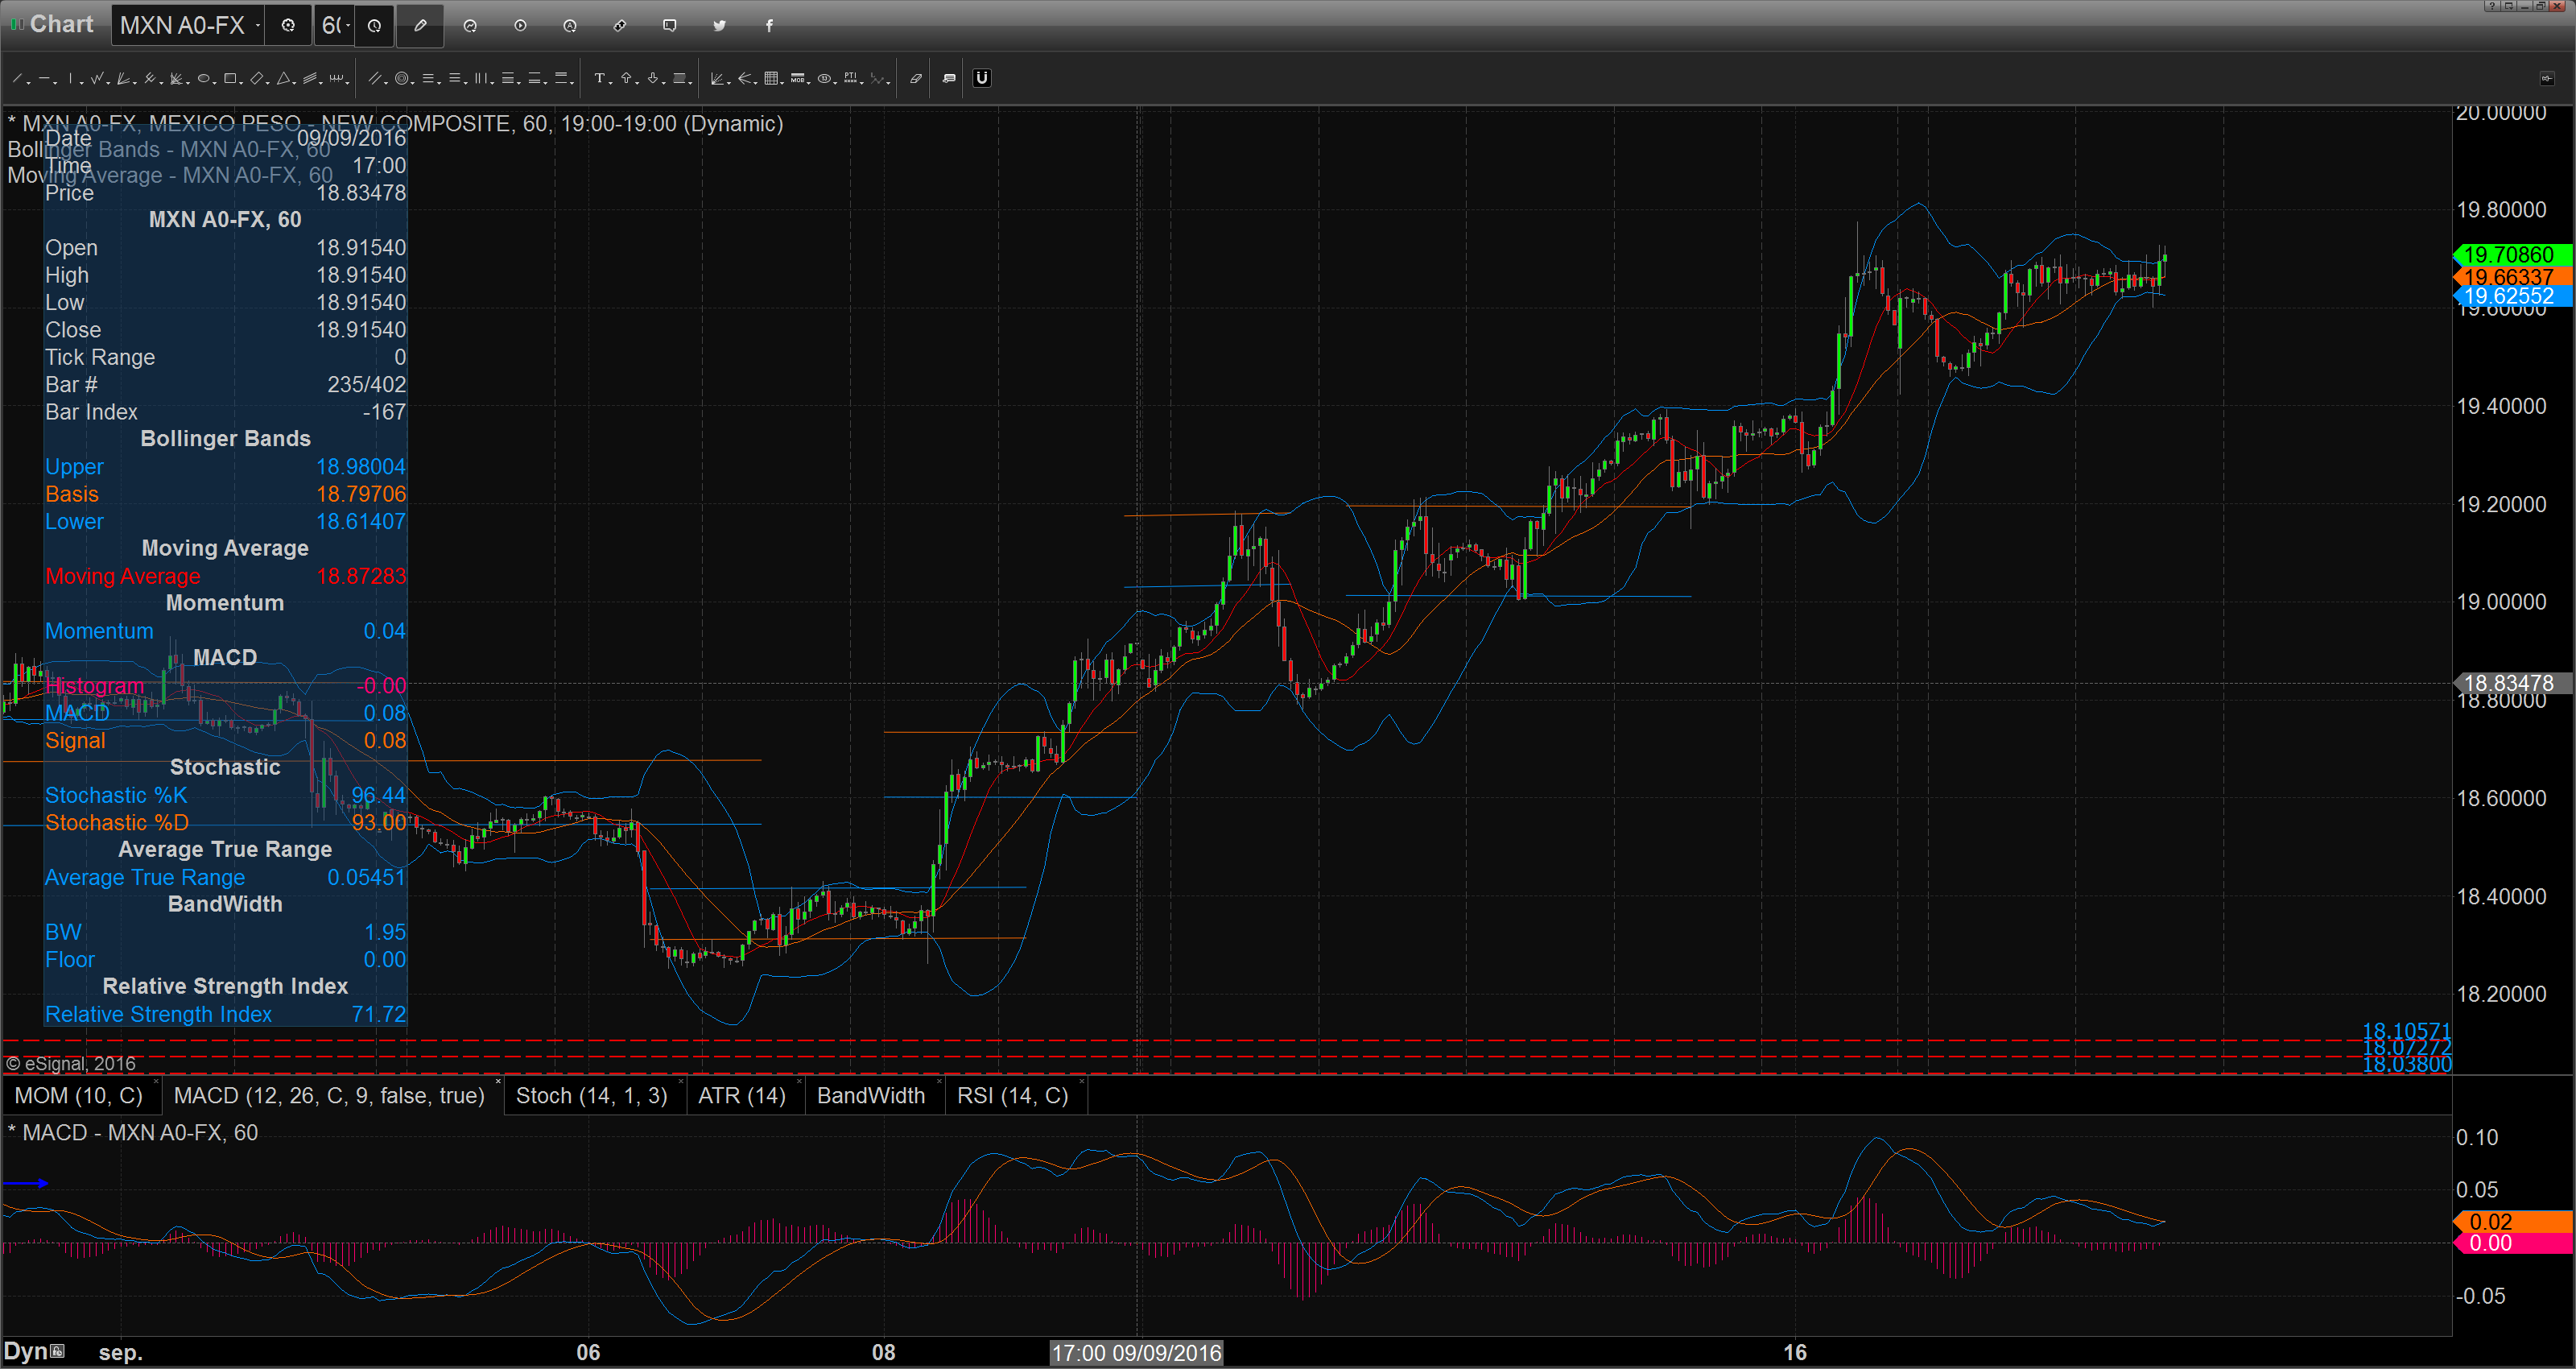Screen dimensions: 2576x1369
Task: Click the 17:00 09/09/2016 time axis marker
Action: tap(1137, 1353)
